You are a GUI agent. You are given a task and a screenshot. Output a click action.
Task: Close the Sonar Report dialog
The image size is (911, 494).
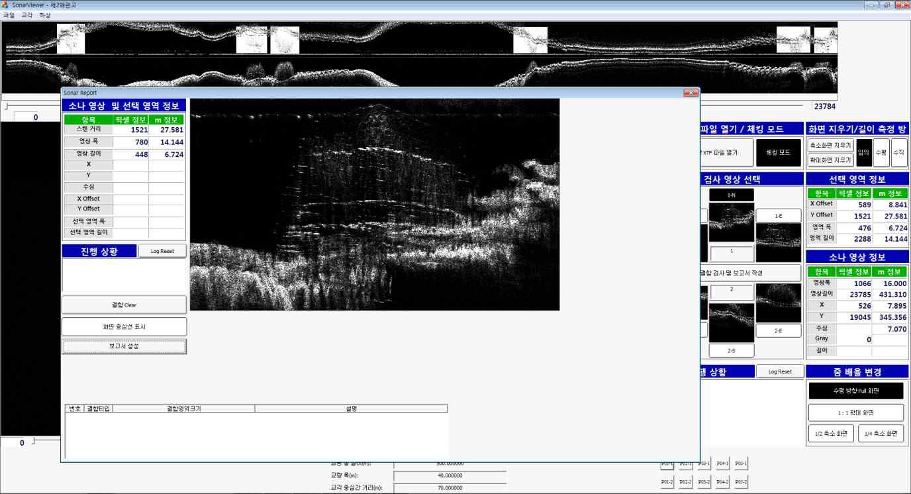[x=691, y=93]
